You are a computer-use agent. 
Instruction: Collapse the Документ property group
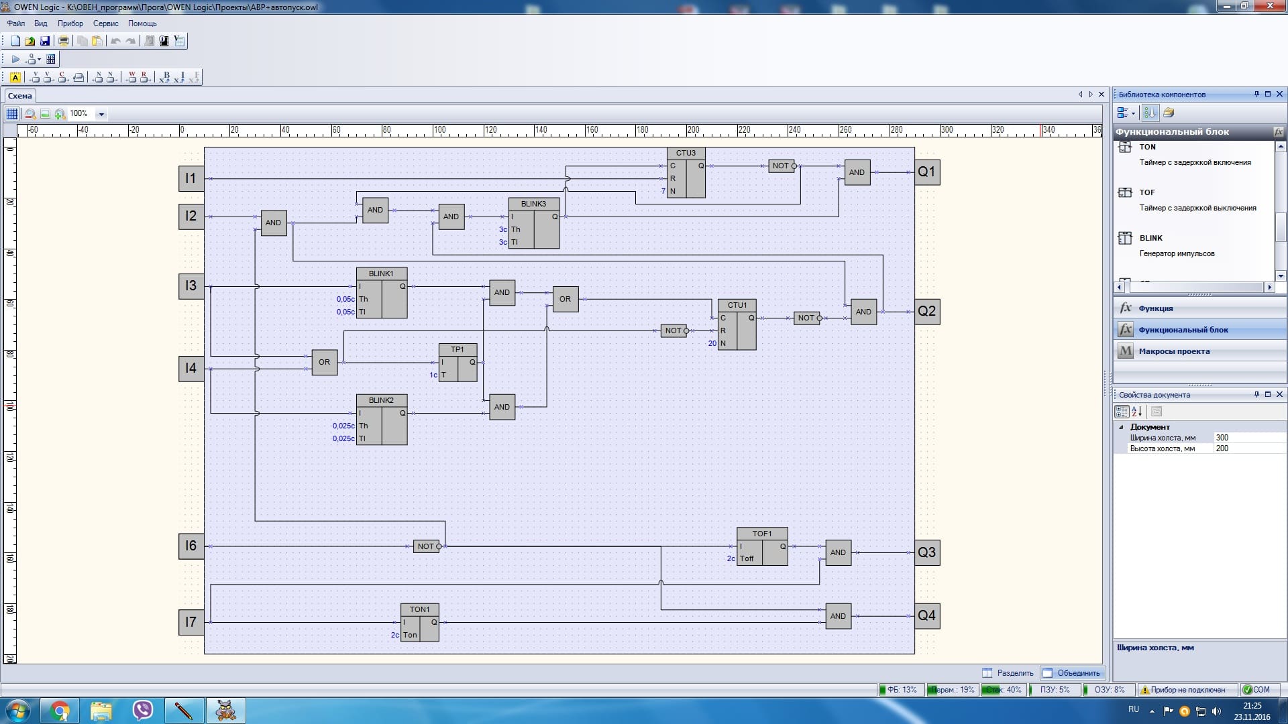[1121, 427]
